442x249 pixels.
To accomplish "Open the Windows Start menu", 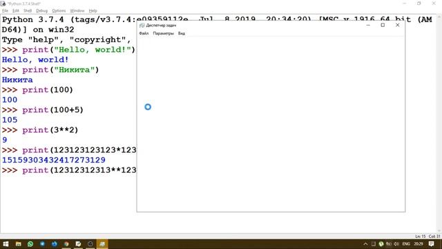I will click(x=6, y=244).
